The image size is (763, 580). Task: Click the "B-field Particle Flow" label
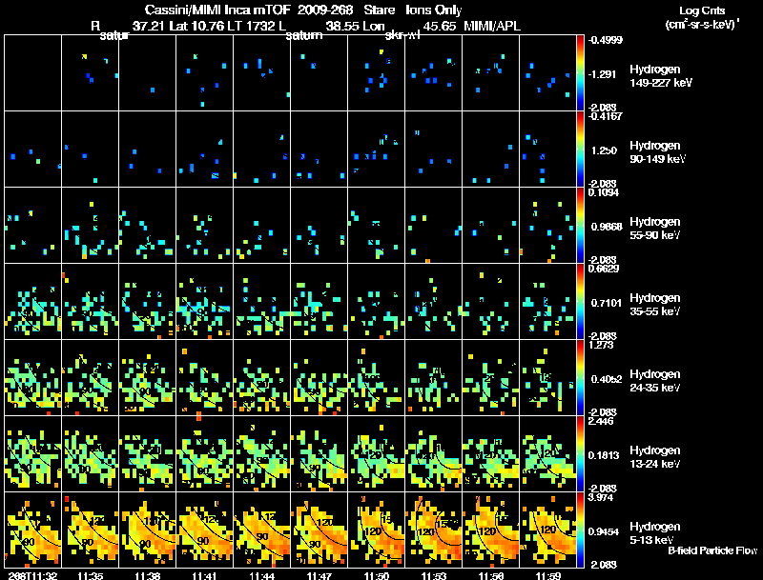pos(712,550)
